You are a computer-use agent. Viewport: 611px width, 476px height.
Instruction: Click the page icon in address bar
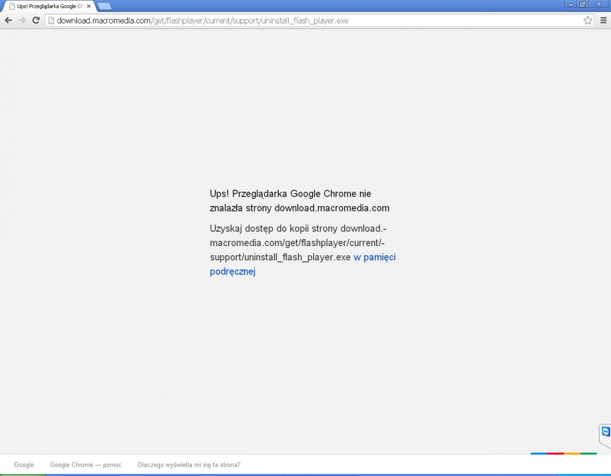point(51,20)
